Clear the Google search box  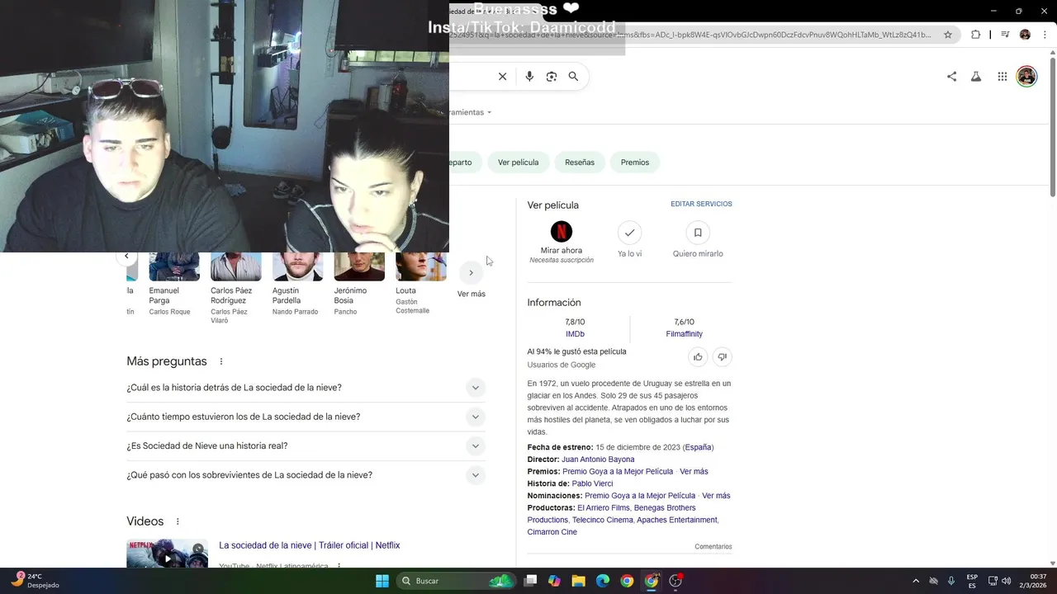502,77
